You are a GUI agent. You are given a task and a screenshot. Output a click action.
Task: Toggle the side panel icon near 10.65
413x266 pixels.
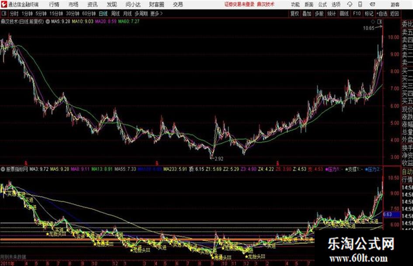point(379,21)
